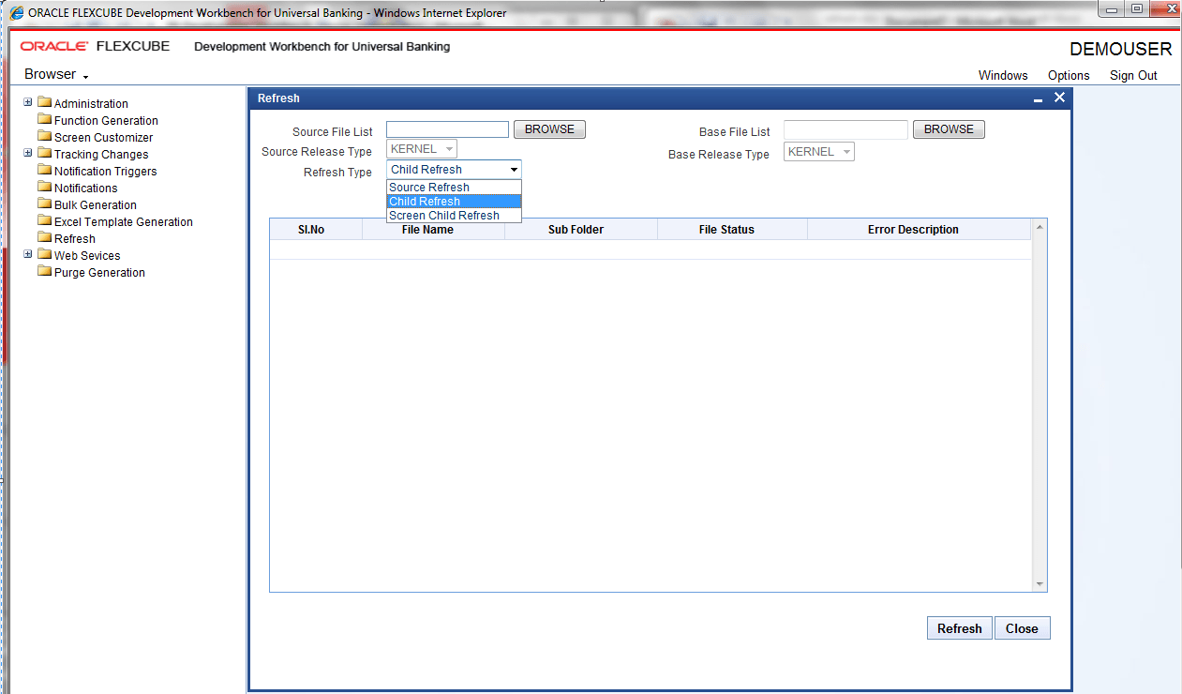Click the Notifications folder icon
Screen dimensions: 1182x694
(x=44, y=188)
